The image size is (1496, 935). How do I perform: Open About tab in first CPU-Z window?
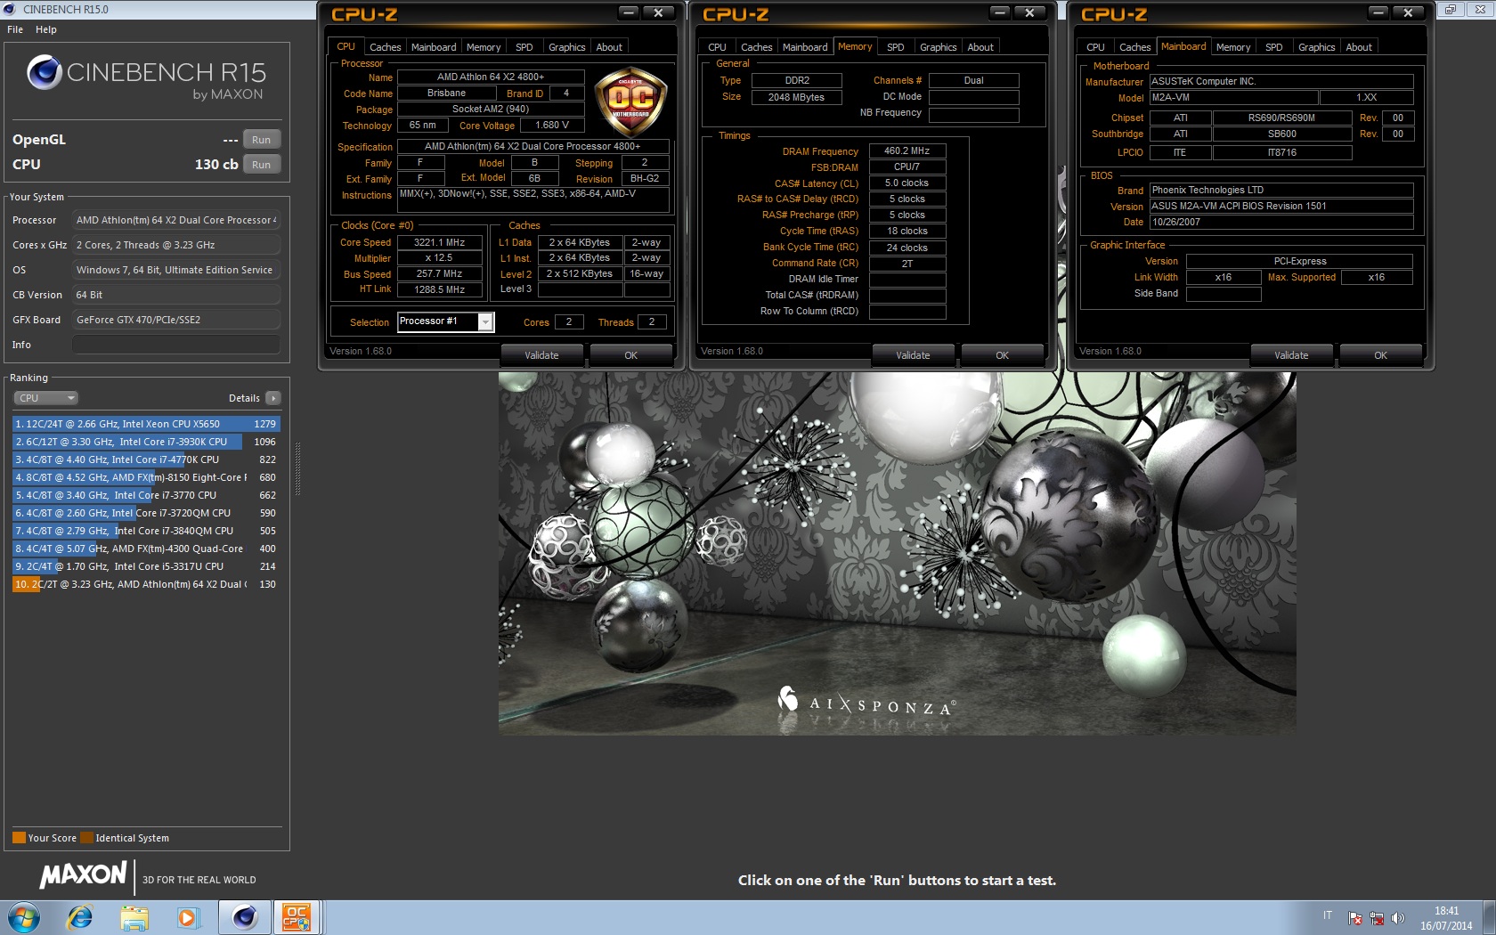tap(609, 47)
